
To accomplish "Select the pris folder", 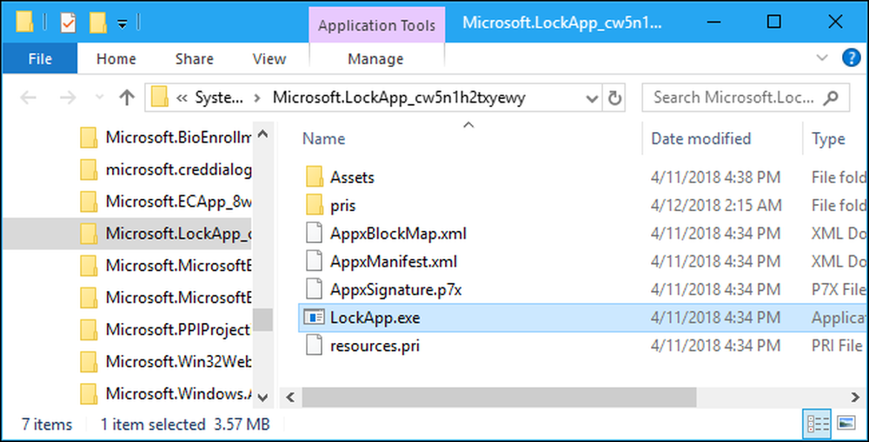I will (x=342, y=206).
